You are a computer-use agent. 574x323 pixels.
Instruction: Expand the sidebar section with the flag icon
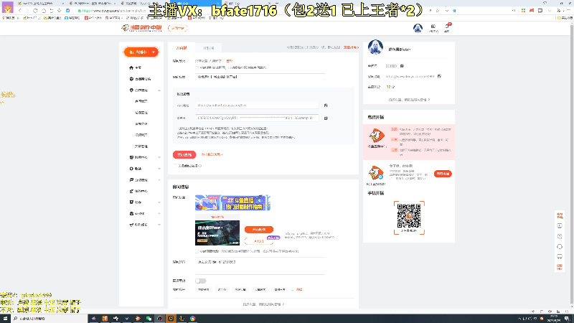click(159, 202)
